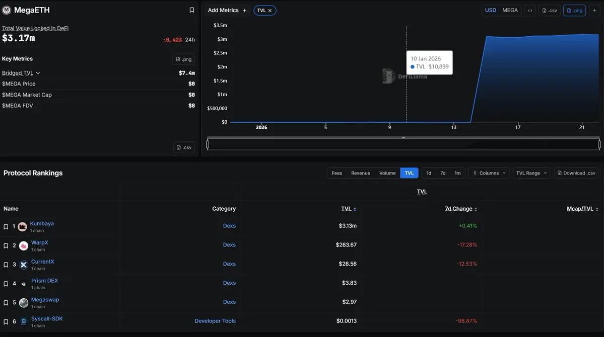Click the chart range slider track
Image resolution: width=604 pixels, height=337 pixels.
tap(404, 144)
